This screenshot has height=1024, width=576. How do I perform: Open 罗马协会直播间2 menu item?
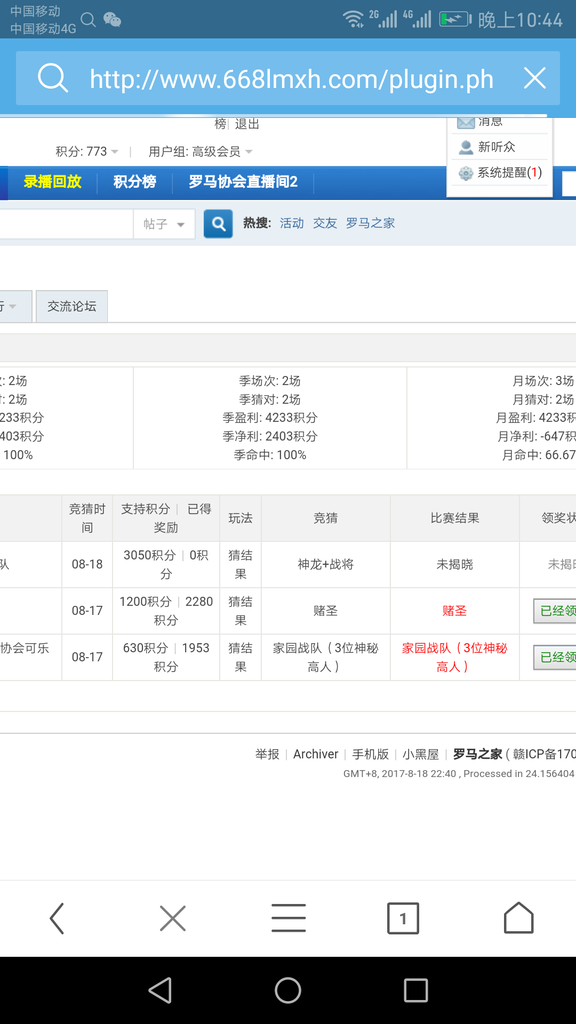(243, 182)
